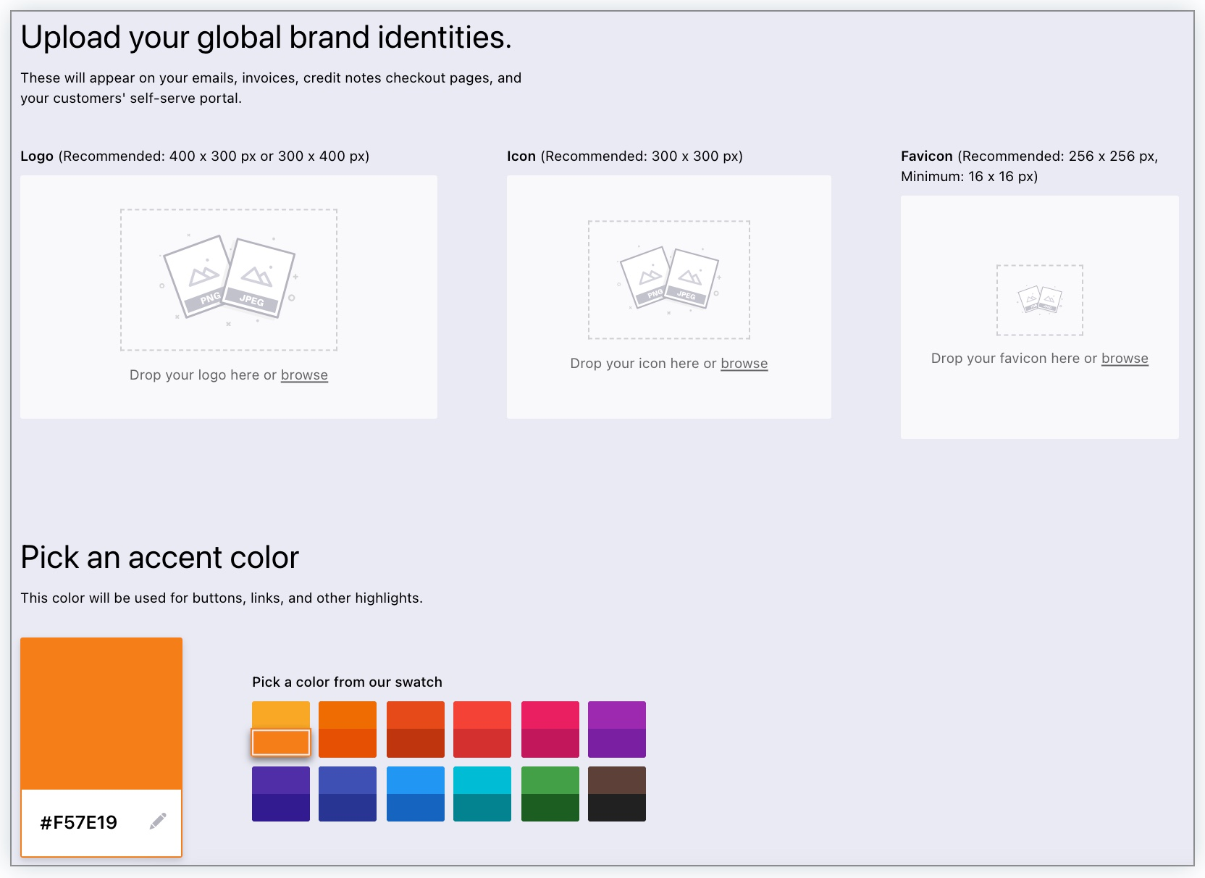Viewport: 1205px width, 878px height.
Task: Select the green swatch color
Action: point(550,780)
